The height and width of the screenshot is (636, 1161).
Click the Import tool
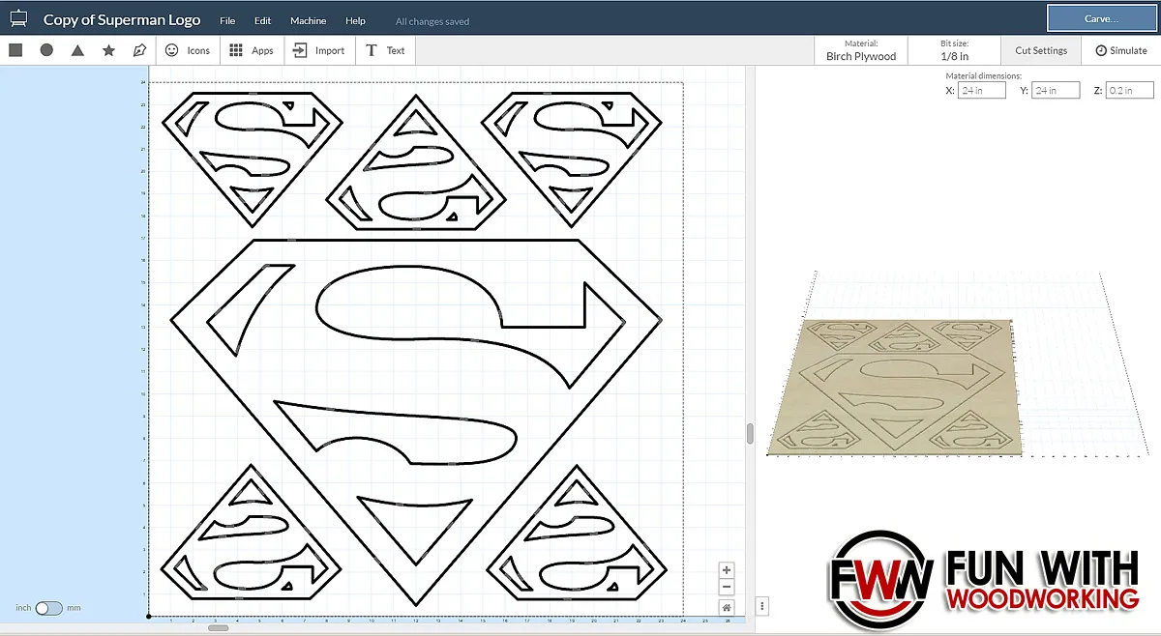click(319, 50)
